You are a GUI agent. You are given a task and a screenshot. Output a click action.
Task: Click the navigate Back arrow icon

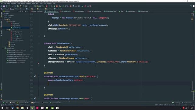tap(29, 6)
